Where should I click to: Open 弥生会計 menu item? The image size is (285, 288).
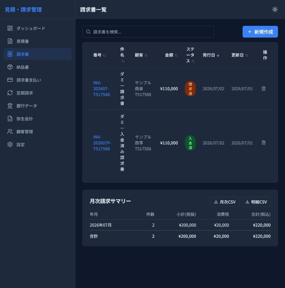[x=38, y=119]
